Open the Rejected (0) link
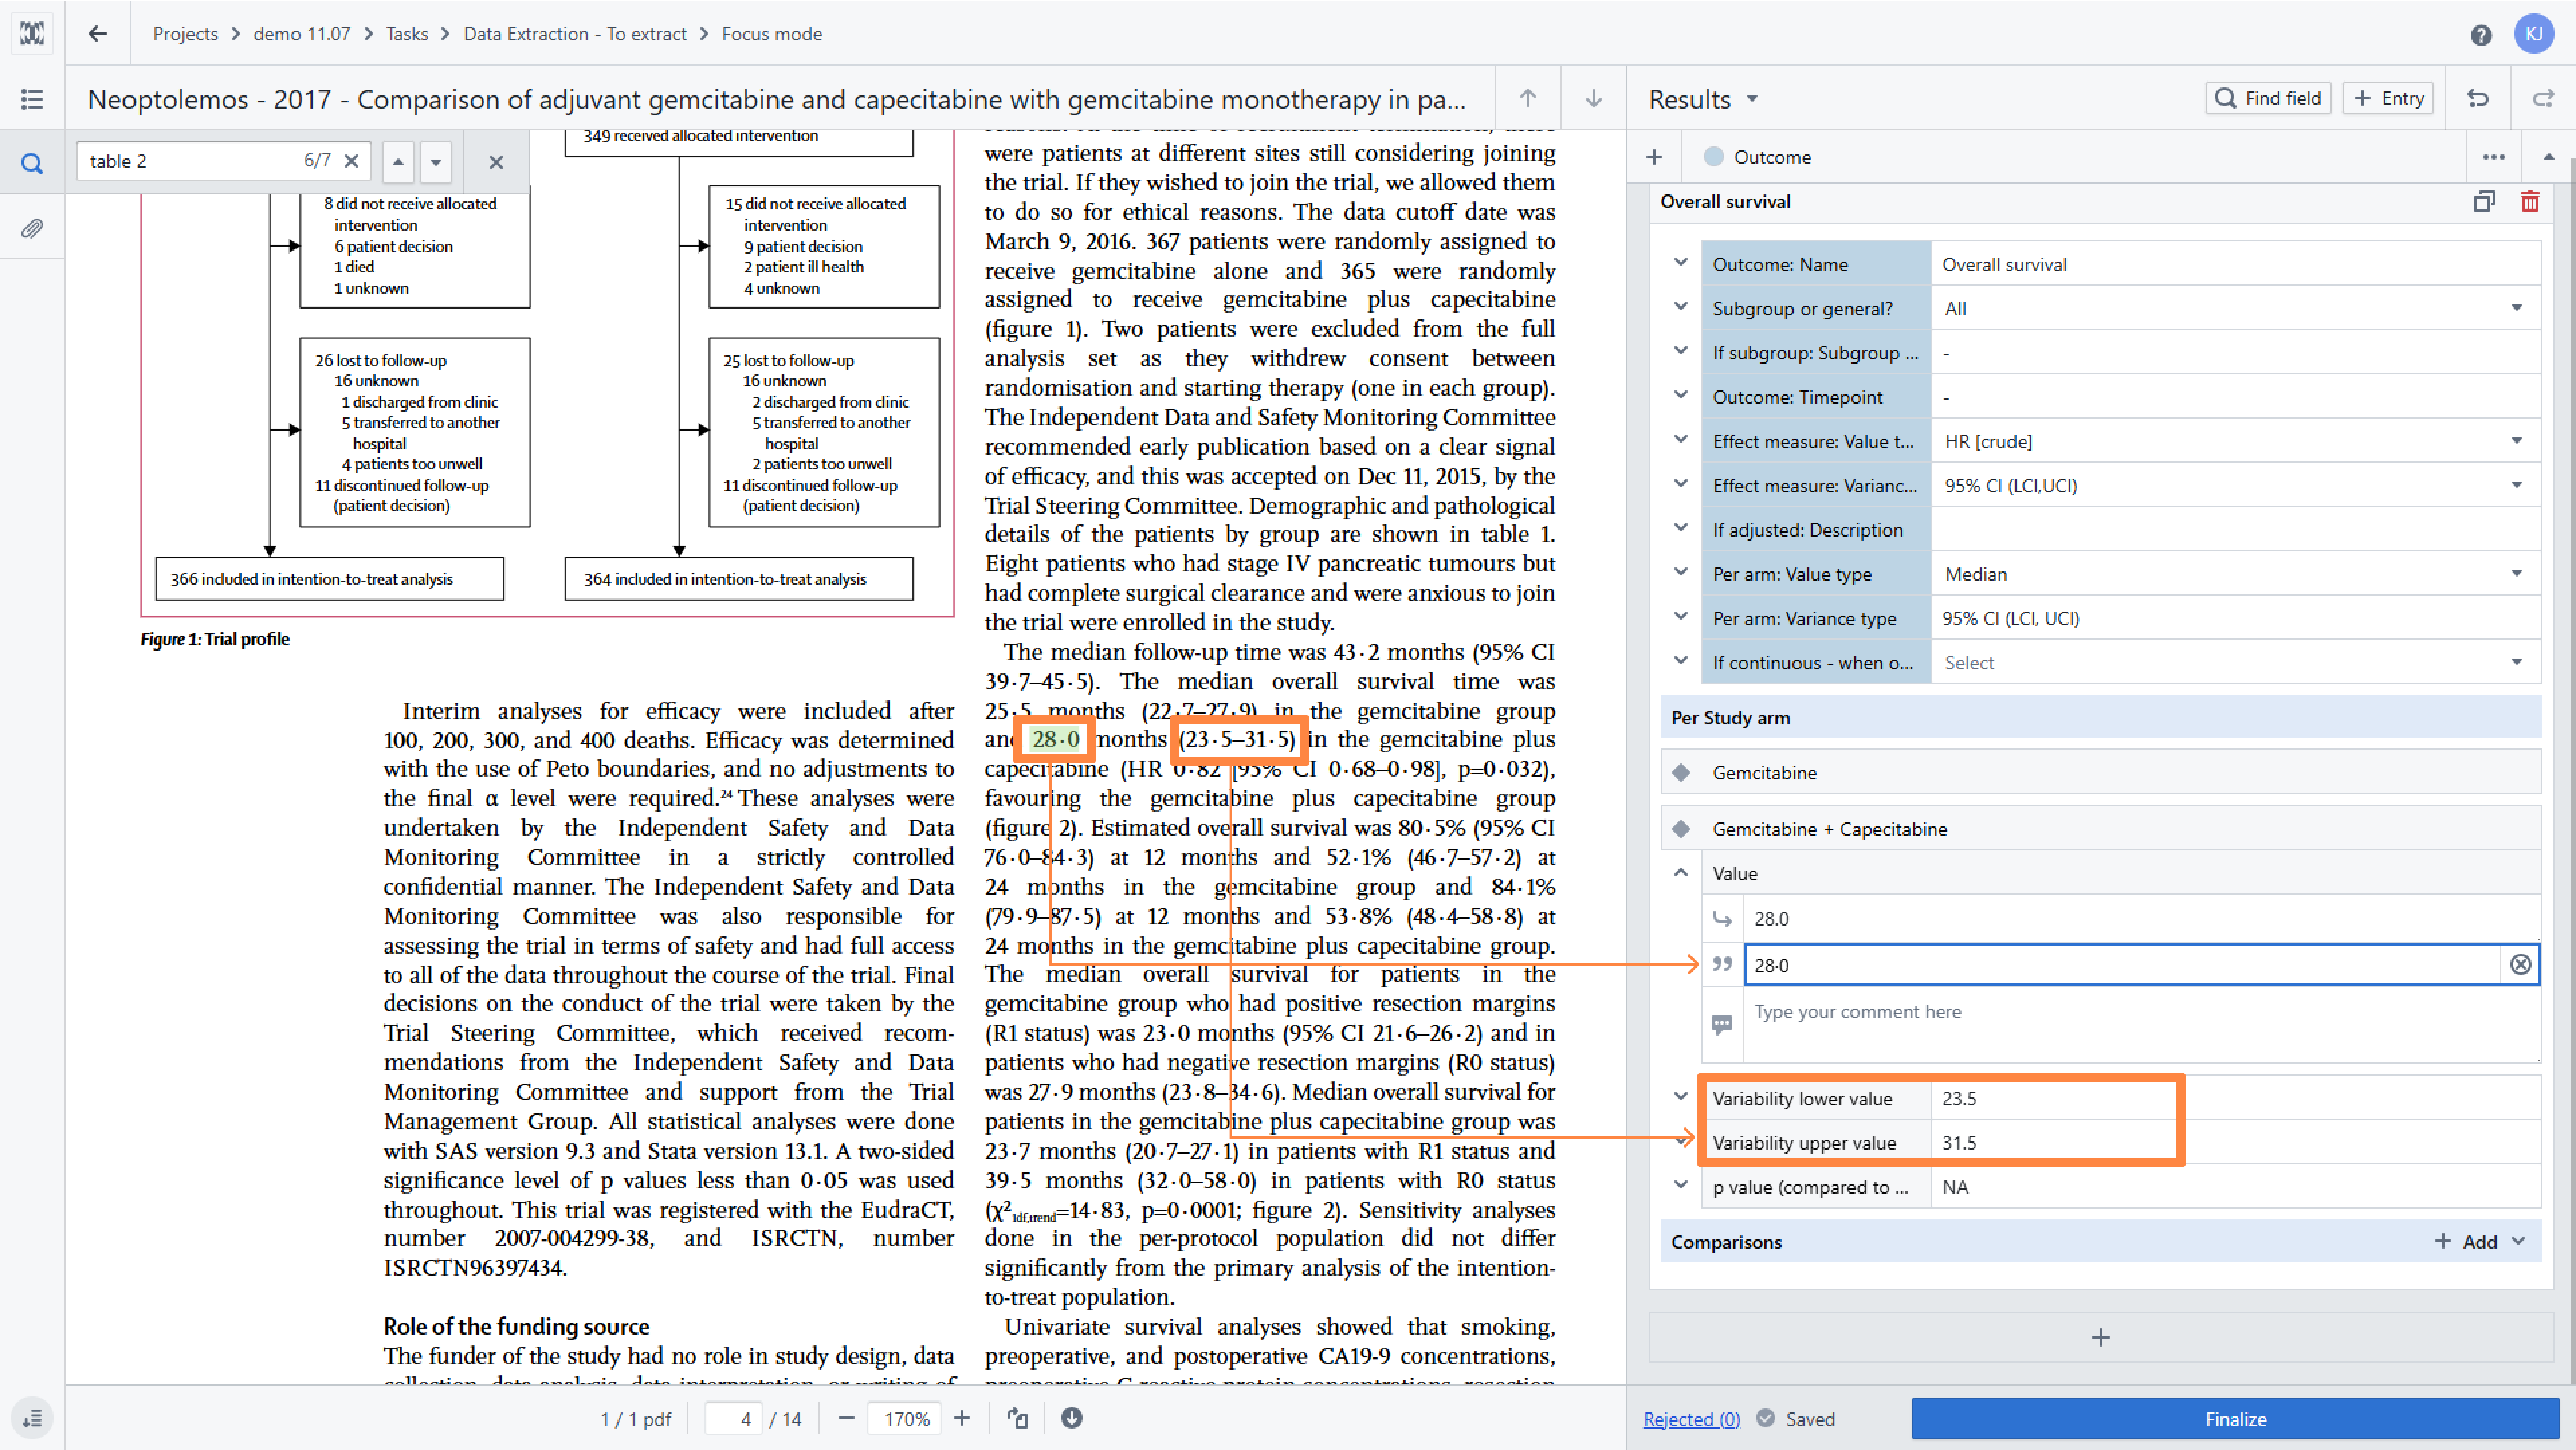Screen dimensions: 2576x1450 1692,1419
